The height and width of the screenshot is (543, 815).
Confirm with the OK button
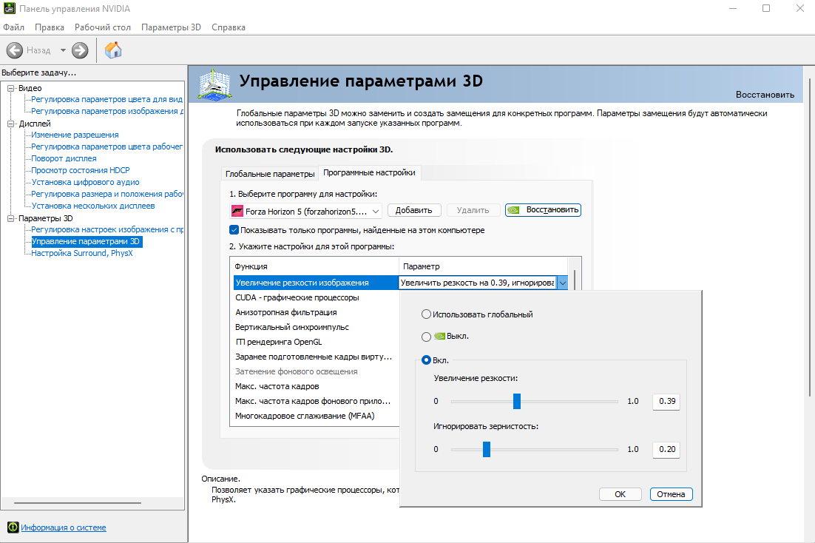[620, 494]
